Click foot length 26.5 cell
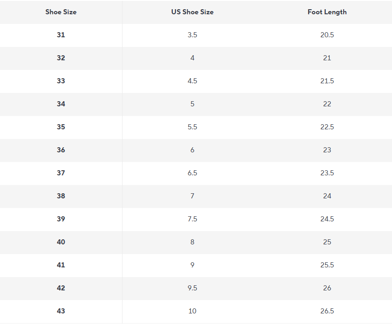The width and height of the screenshot is (392, 324). tap(327, 311)
